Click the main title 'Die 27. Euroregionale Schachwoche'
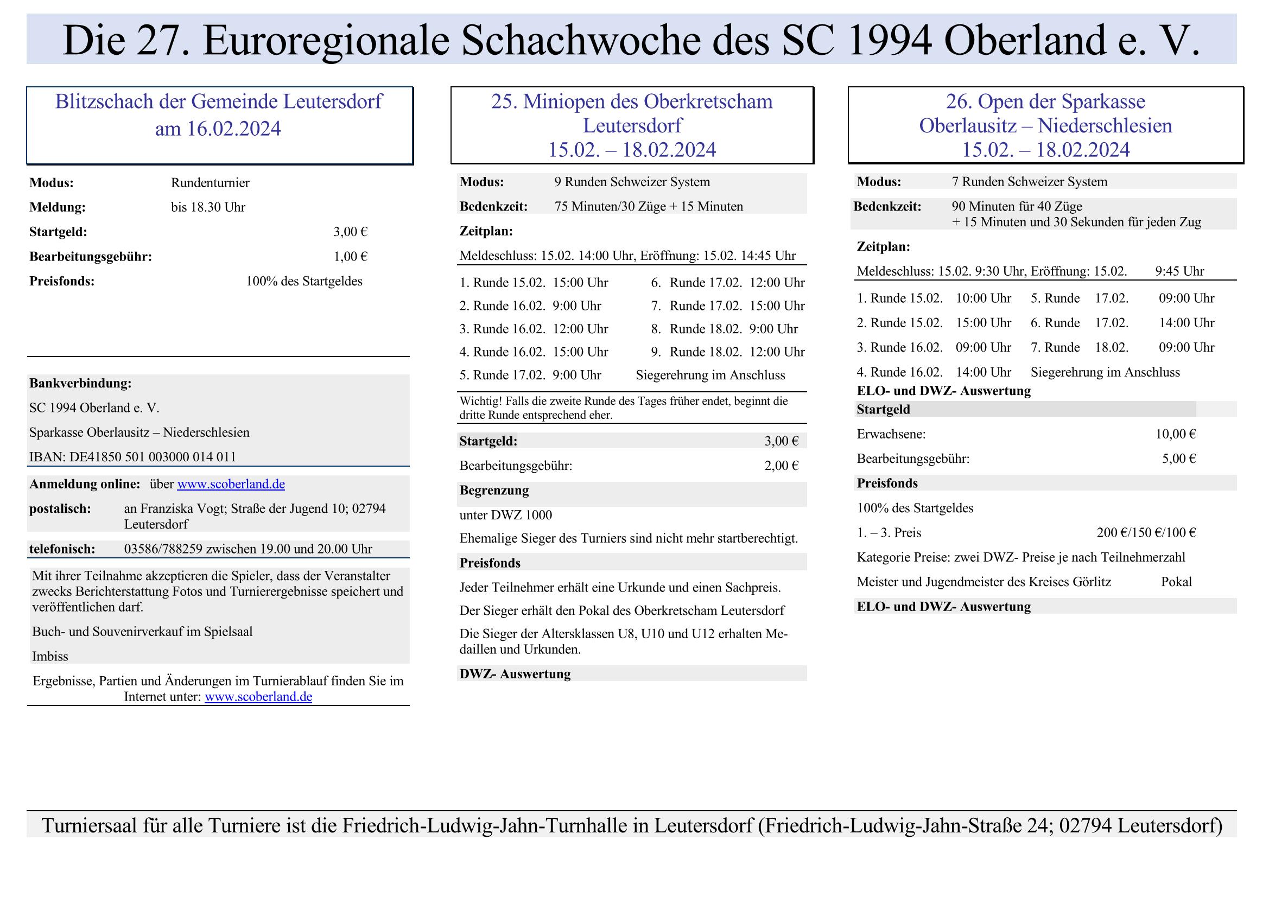The width and height of the screenshot is (1269, 897). 632,40
